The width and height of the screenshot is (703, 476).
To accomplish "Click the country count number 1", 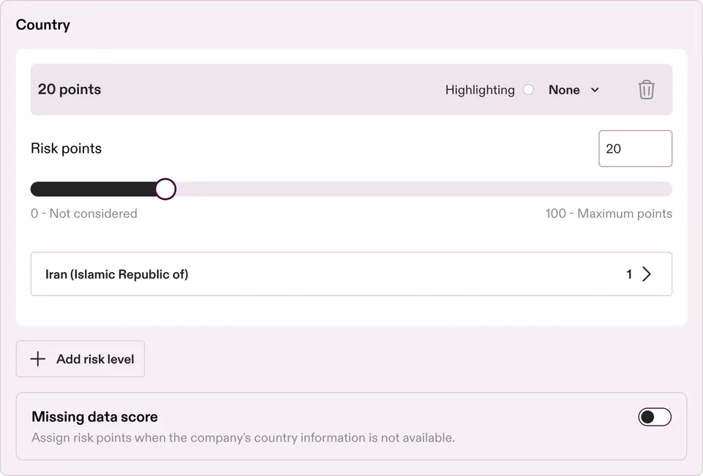I will [x=629, y=274].
